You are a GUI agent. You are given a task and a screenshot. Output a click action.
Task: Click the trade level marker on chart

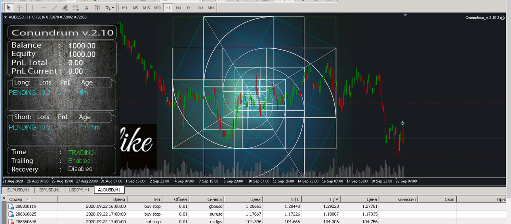tap(403, 123)
